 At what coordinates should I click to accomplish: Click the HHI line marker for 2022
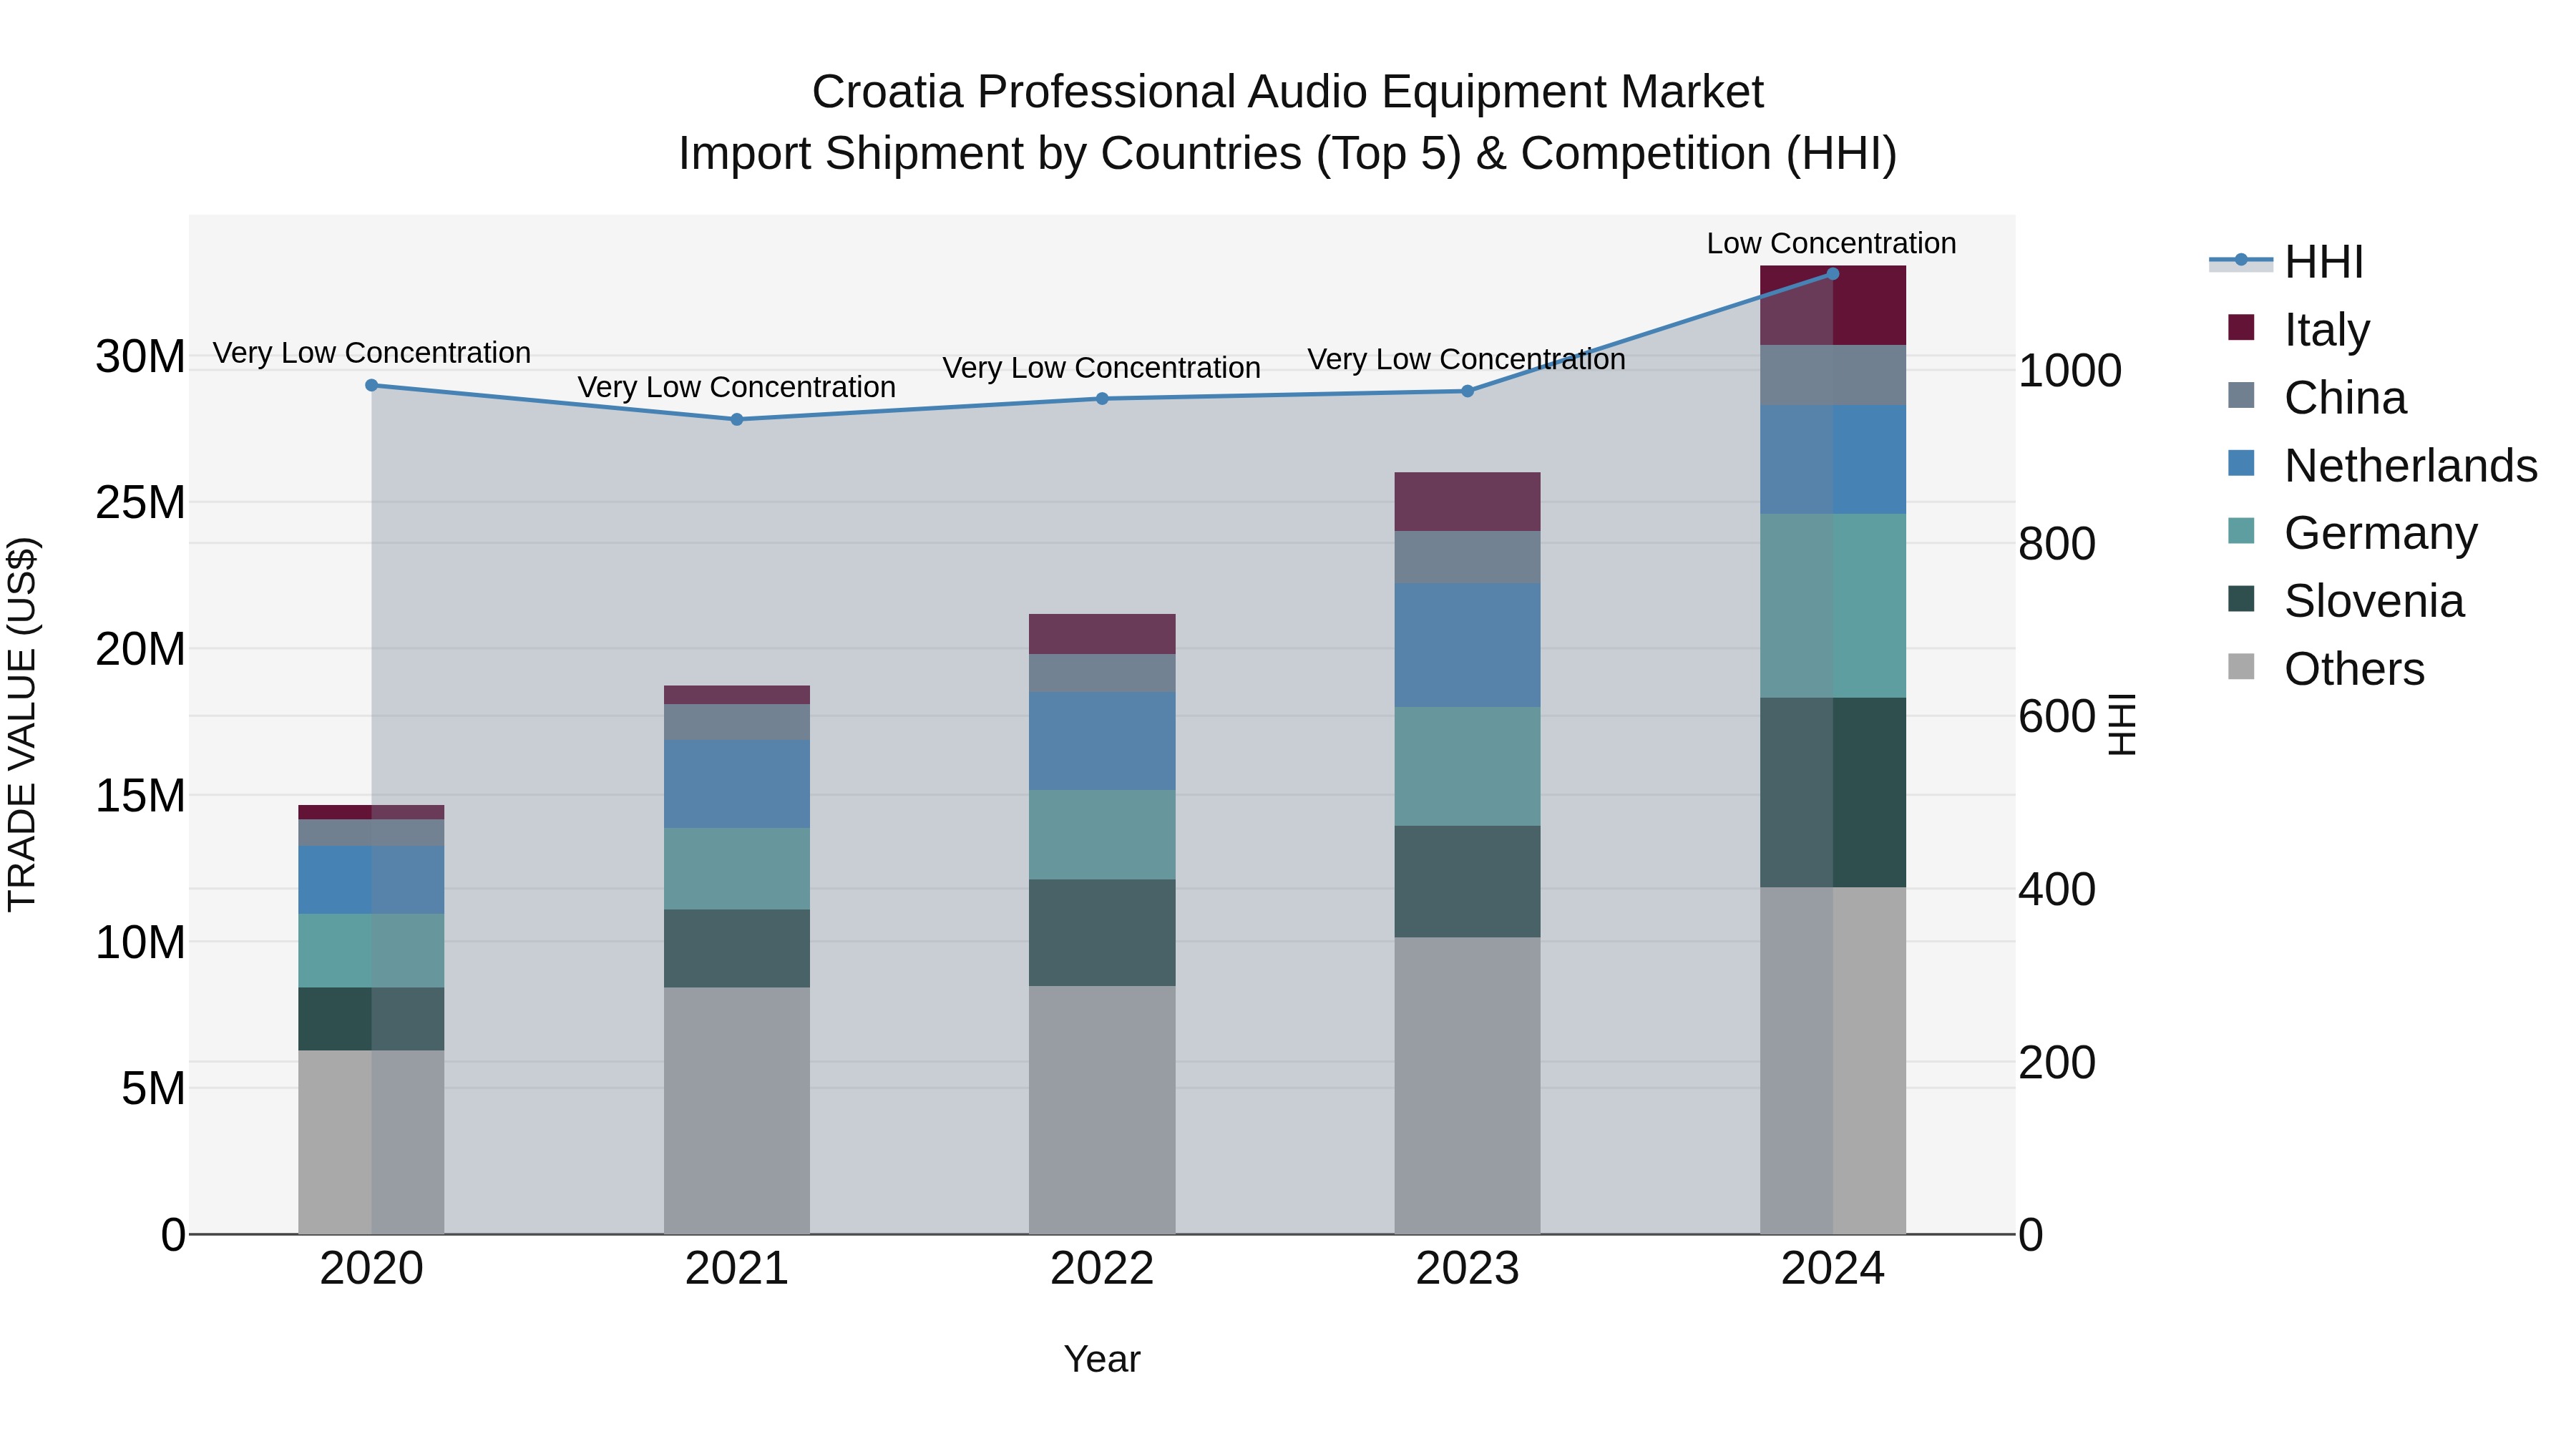click(1102, 398)
